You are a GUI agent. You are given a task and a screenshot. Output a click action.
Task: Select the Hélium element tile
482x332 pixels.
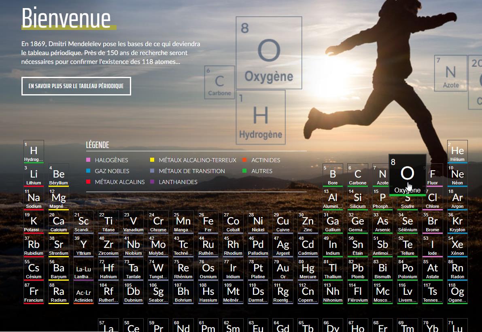point(457,152)
